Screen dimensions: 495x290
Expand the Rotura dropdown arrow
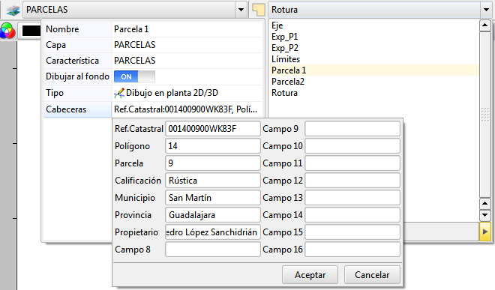pyautogui.click(x=486, y=10)
